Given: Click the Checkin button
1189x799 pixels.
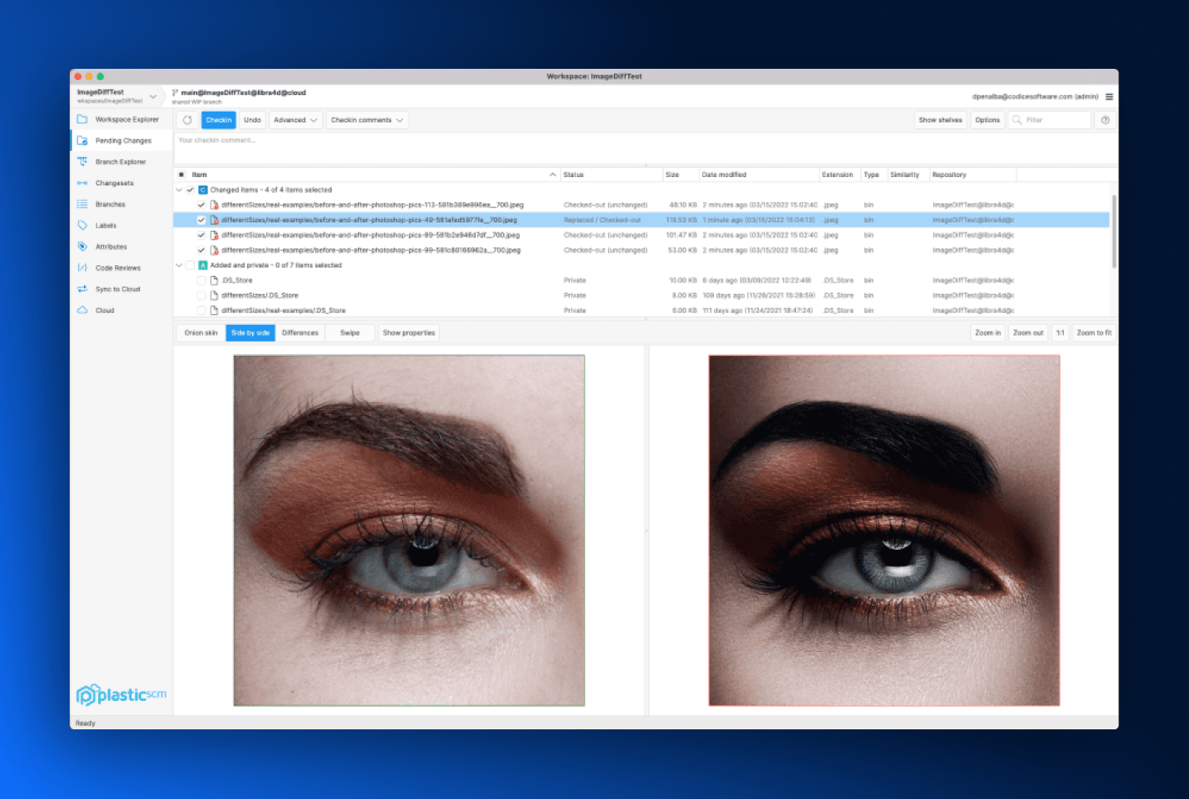Looking at the screenshot, I should [218, 120].
